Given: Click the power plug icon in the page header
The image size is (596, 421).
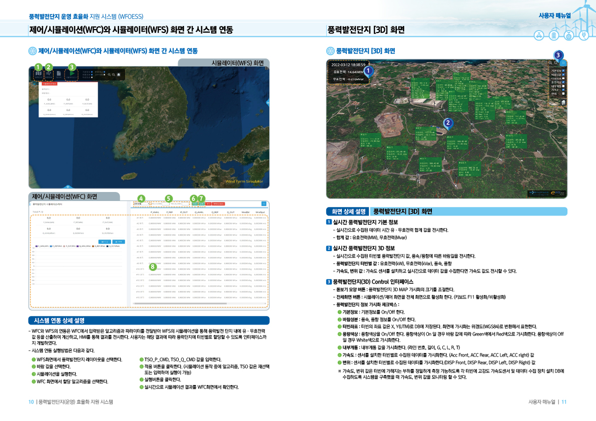Looking at the screenshot, I should 584,35.
